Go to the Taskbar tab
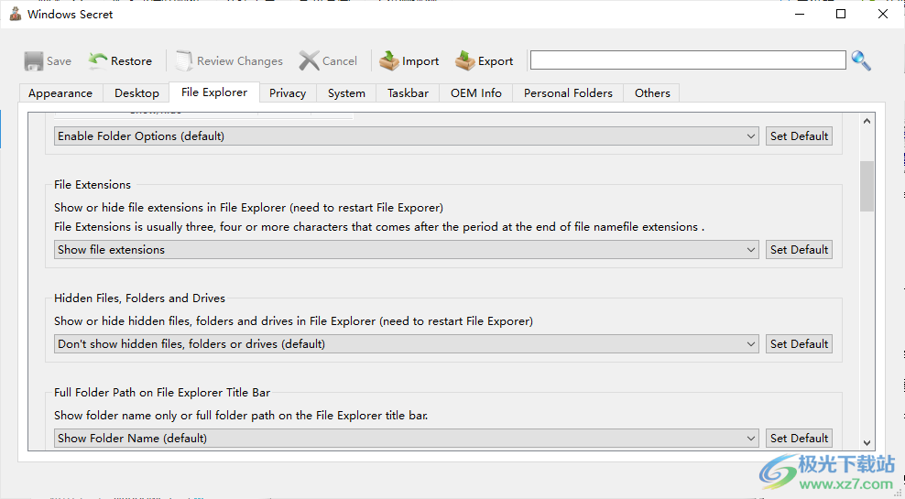The height and width of the screenshot is (499, 905). [x=408, y=93]
